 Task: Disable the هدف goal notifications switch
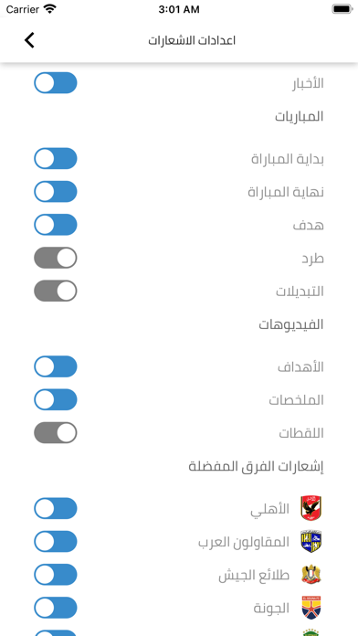click(56, 225)
